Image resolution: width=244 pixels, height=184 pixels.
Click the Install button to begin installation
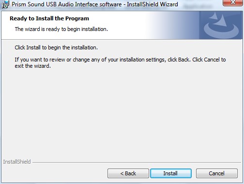[x=171, y=173]
